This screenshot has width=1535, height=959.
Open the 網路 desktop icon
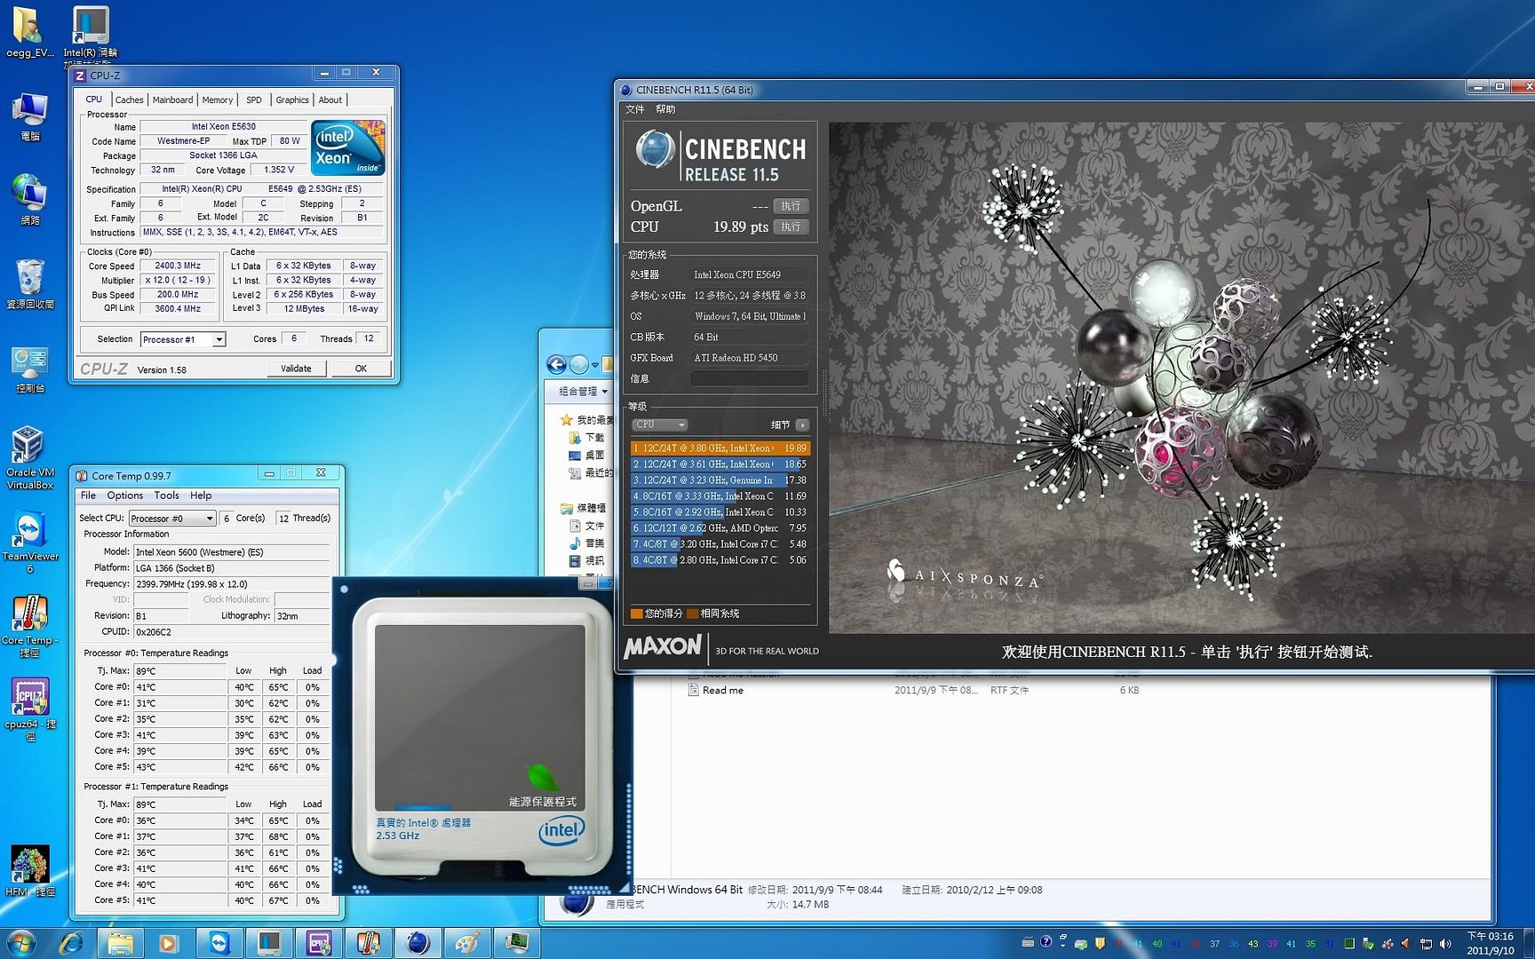(x=29, y=200)
